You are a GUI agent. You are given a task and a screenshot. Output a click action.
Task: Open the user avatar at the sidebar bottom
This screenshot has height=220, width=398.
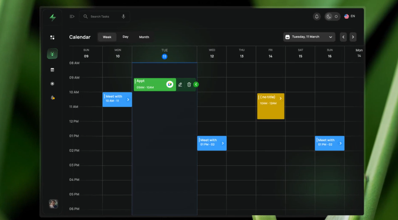(x=53, y=204)
